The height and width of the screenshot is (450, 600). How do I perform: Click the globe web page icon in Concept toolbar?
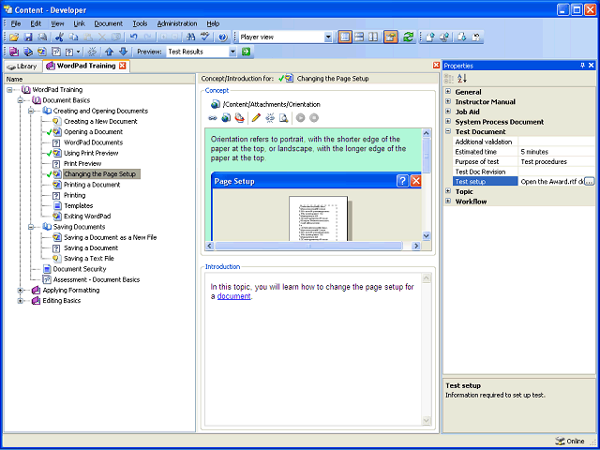pyautogui.click(x=226, y=118)
